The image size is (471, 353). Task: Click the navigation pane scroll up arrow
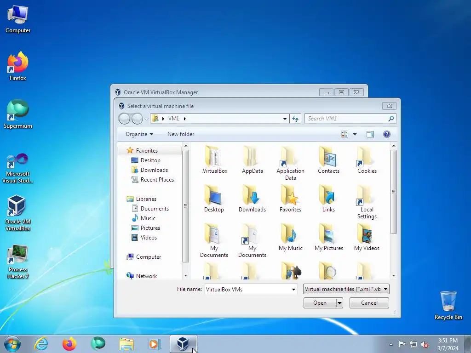[x=186, y=146]
